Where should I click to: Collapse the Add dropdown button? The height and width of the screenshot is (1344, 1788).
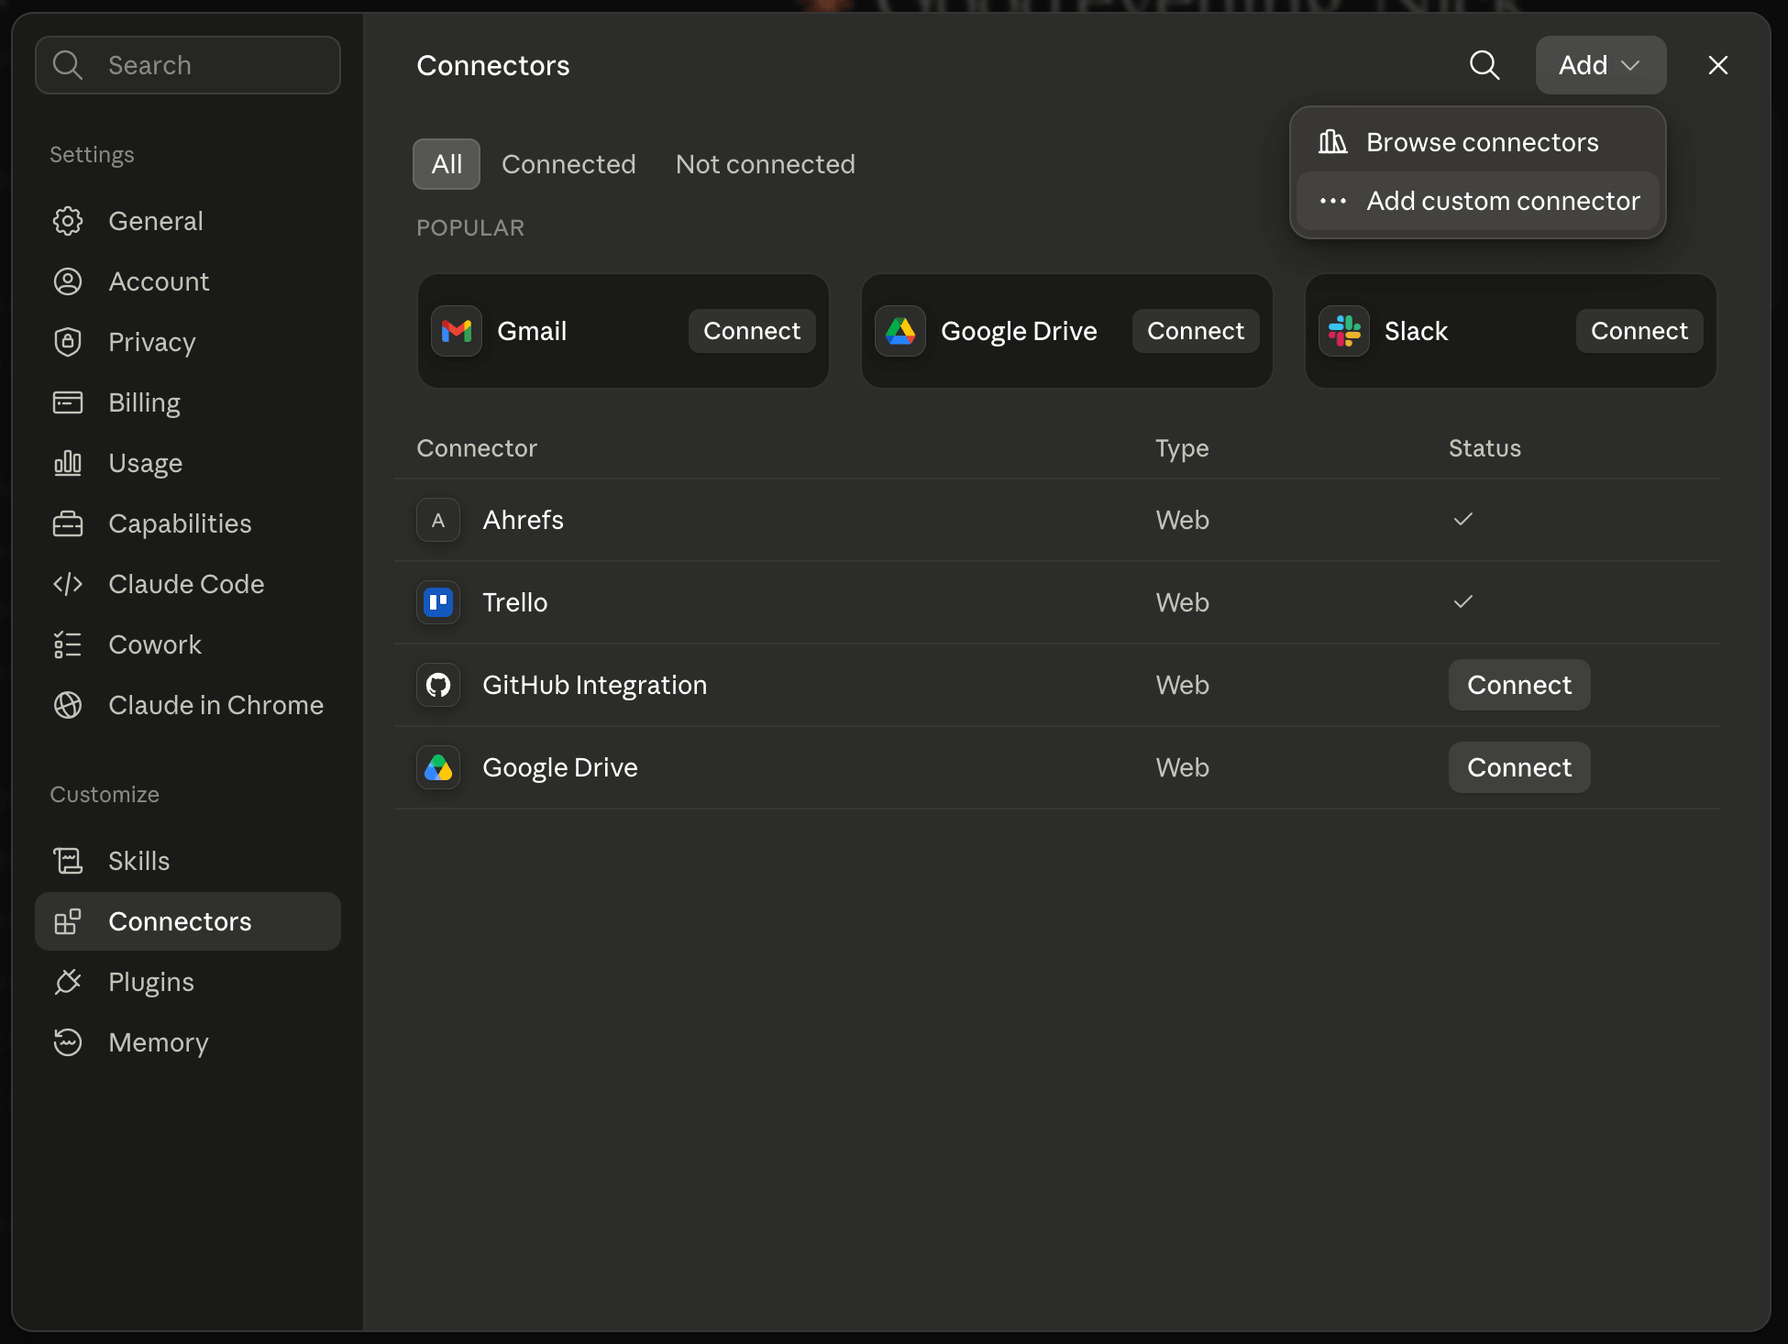click(x=1601, y=65)
